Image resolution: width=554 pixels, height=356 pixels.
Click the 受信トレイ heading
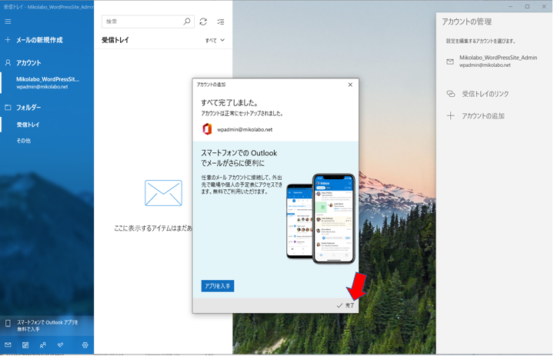pyautogui.click(x=115, y=40)
